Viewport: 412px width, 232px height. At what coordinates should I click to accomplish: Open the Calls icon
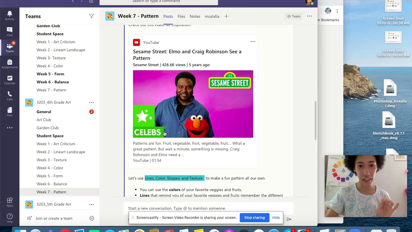click(10, 96)
